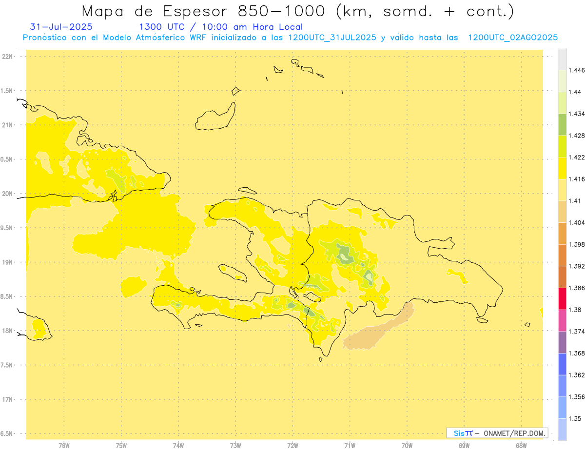Click the legend value '1.416'
This screenshot has height=452, width=585.
576,179
